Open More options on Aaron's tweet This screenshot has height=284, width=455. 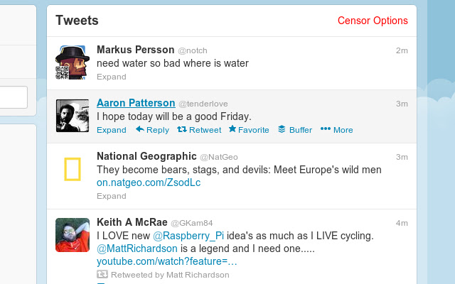click(x=337, y=130)
